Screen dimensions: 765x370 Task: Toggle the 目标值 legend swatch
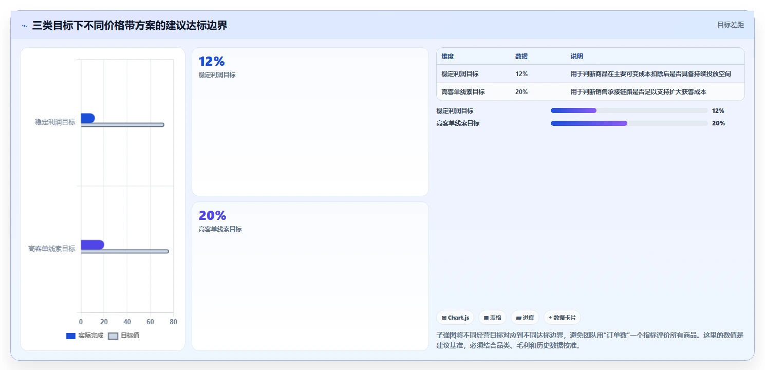click(113, 336)
